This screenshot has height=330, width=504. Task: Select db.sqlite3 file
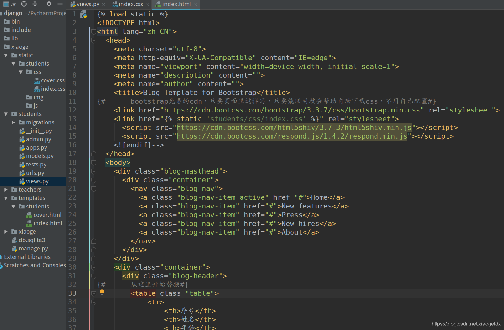tap(28, 240)
